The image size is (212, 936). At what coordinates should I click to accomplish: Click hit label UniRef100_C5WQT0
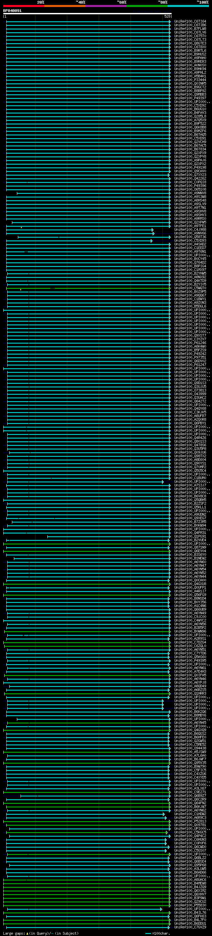[x=190, y=288]
